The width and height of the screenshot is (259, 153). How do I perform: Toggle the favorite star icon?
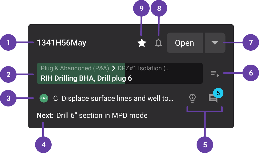(x=142, y=43)
